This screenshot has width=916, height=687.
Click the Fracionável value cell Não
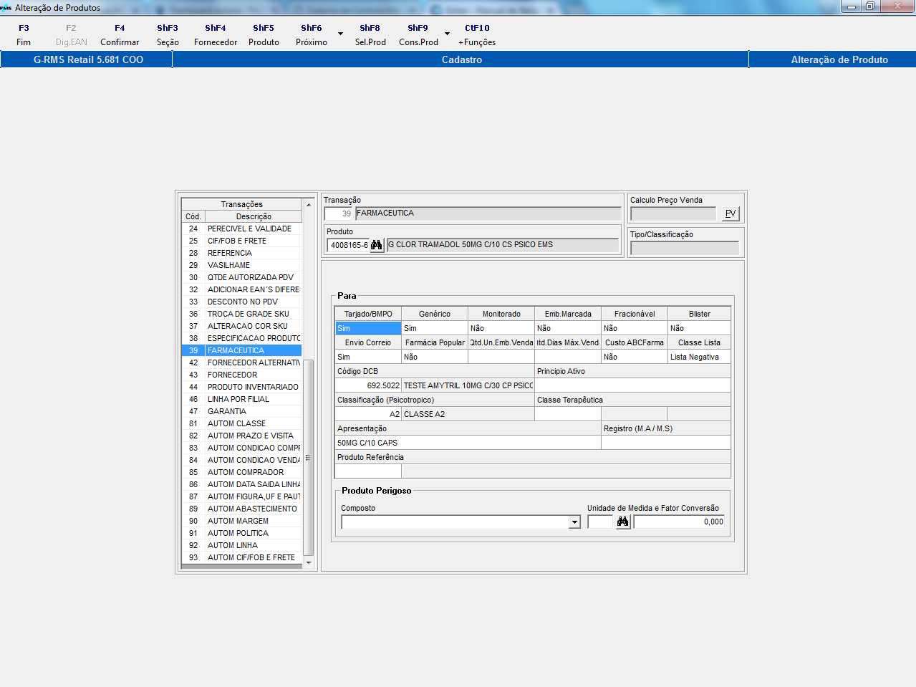click(x=635, y=328)
